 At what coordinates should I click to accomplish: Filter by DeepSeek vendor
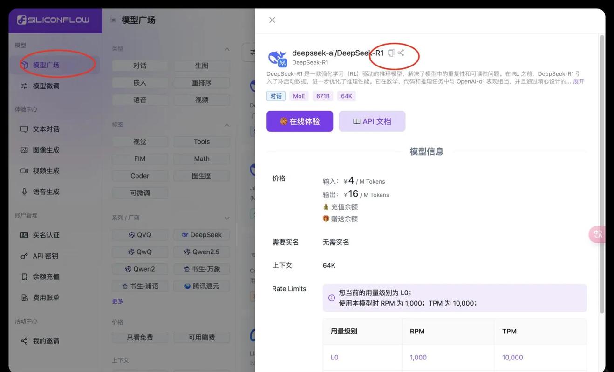point(202,235)
